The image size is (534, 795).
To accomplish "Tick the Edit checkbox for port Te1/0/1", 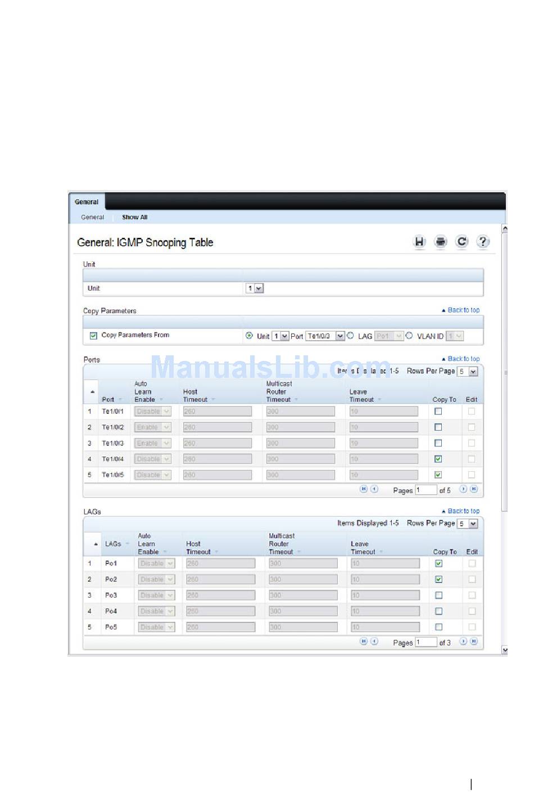I will coord(472,412).
